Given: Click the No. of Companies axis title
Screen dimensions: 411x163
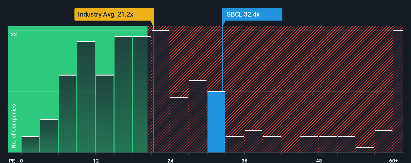Looking at the screenshot, I should 14,126.
